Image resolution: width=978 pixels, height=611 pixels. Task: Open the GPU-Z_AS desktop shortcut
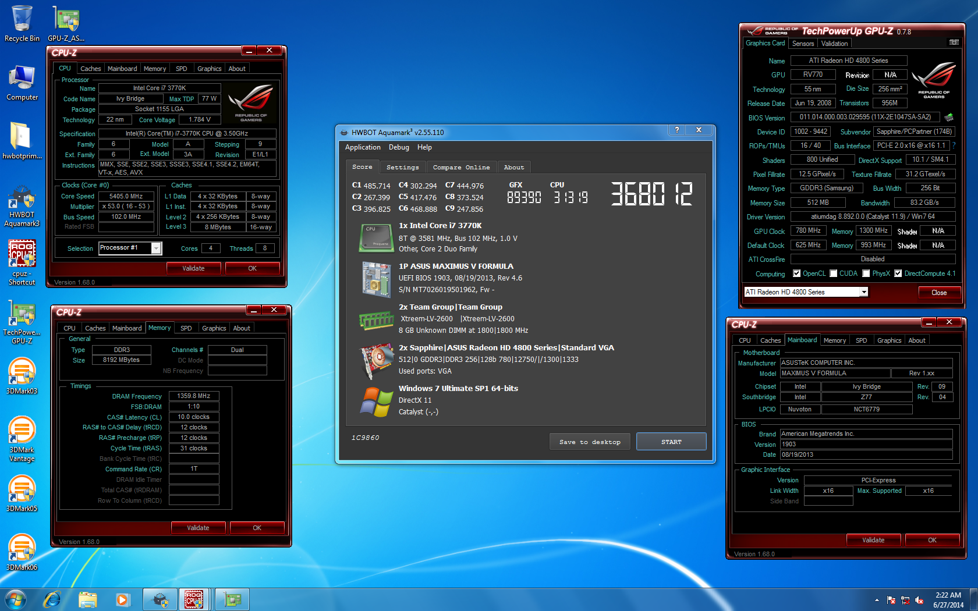coord(66,24)
